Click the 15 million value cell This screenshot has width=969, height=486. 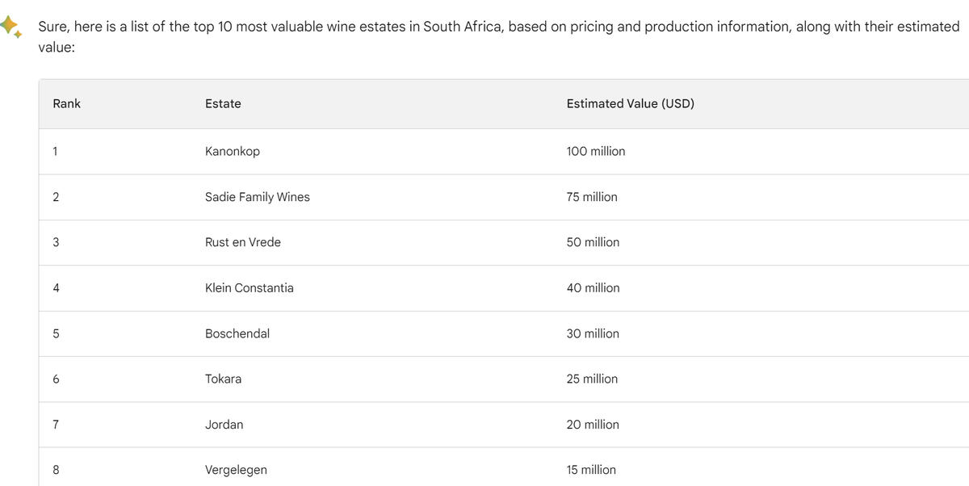tap(591, 470)
